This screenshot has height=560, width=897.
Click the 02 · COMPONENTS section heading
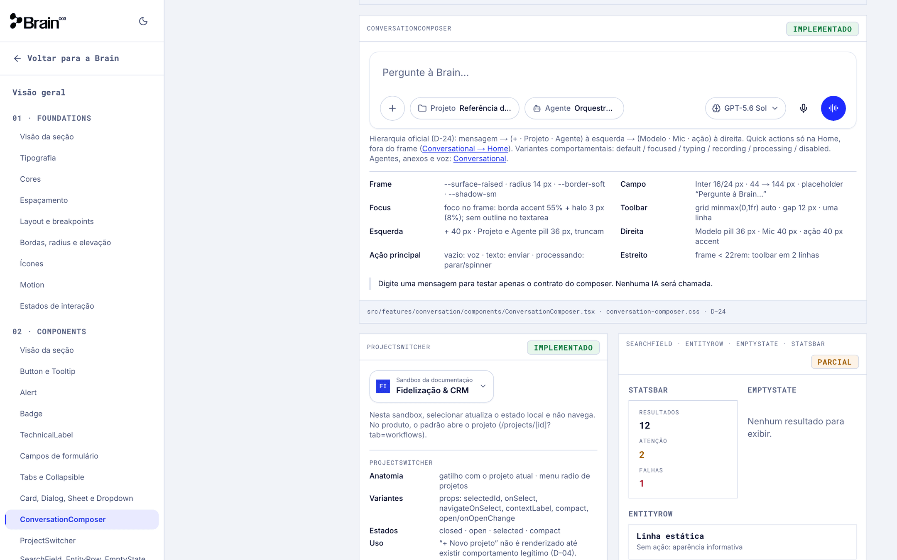click(49, 332)
